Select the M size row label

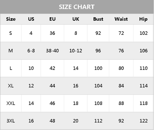click(x=11, y=51)
